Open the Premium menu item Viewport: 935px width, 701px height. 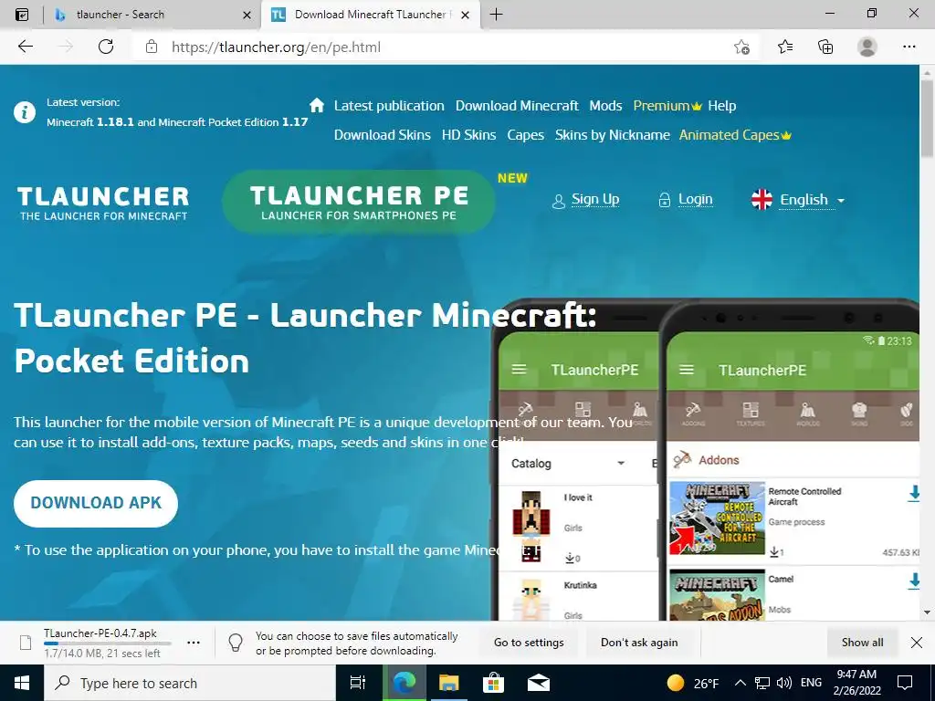coord(667,106)
